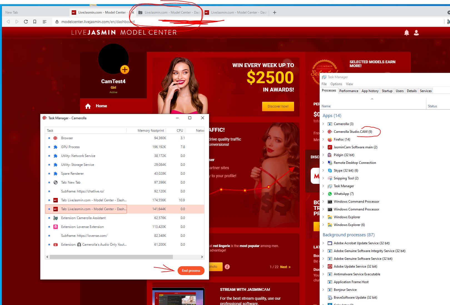Viewport: 450px width, 305px height.
Task: Click the Lovense Extension icon
Action: (56, 227)
